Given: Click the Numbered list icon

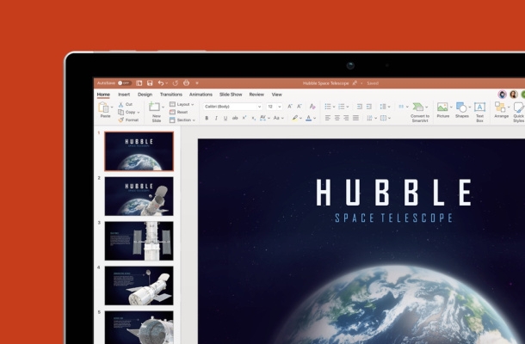Looking at the screenshot, I should (341, 107).
